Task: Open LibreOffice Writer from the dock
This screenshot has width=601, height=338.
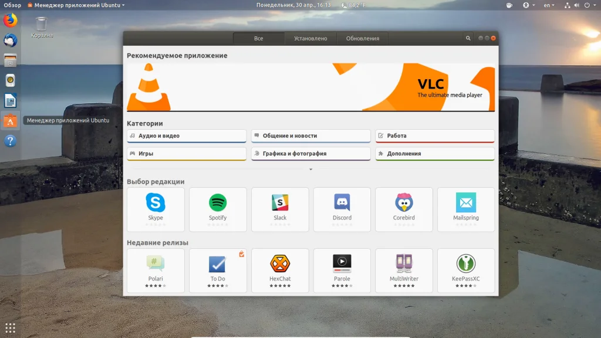Action: tap(11, 101)
